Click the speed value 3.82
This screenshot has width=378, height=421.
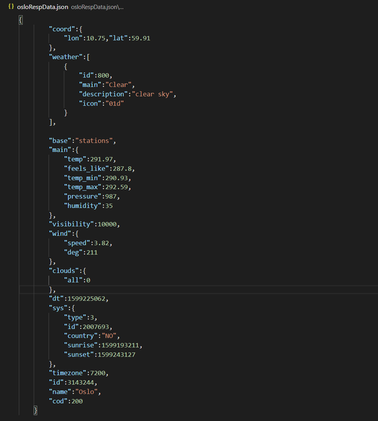[101, 243]
